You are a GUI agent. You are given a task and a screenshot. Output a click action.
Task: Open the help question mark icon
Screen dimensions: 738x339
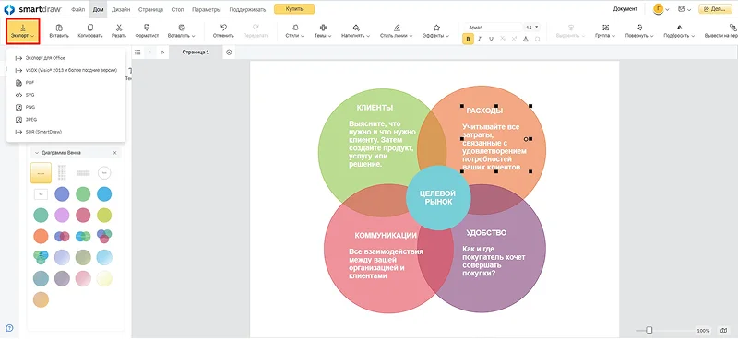[9, 328]
